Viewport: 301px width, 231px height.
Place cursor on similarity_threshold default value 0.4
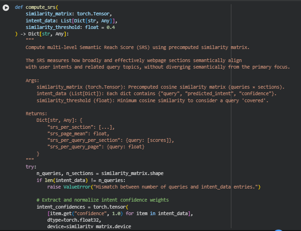pos(111,28)
